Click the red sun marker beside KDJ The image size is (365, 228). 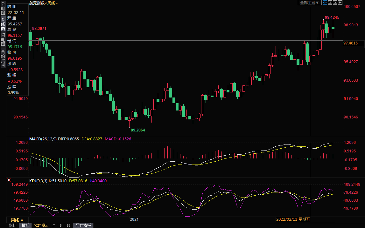[9, 180]
